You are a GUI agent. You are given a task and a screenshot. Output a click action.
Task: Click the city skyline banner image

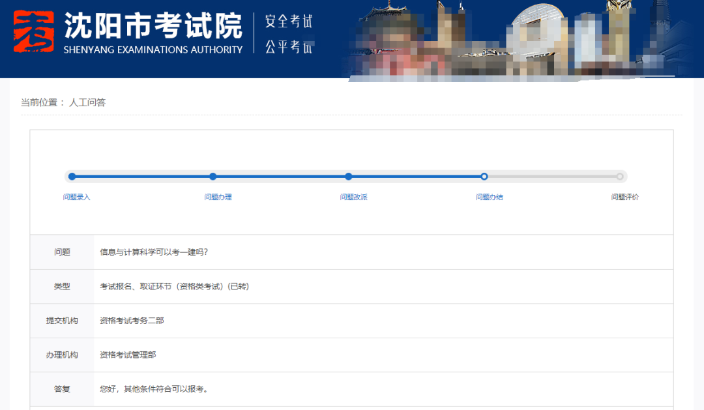coord(521,39)
